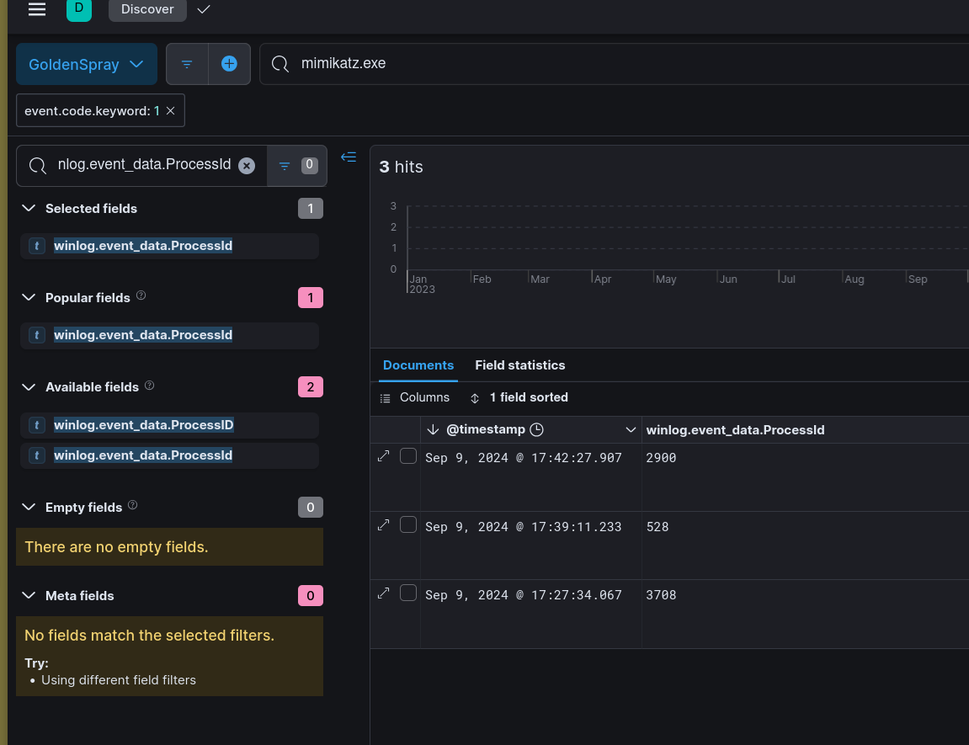
Task: Remove the event.code.keyword filter pill
Action: (x=171, y=111)
